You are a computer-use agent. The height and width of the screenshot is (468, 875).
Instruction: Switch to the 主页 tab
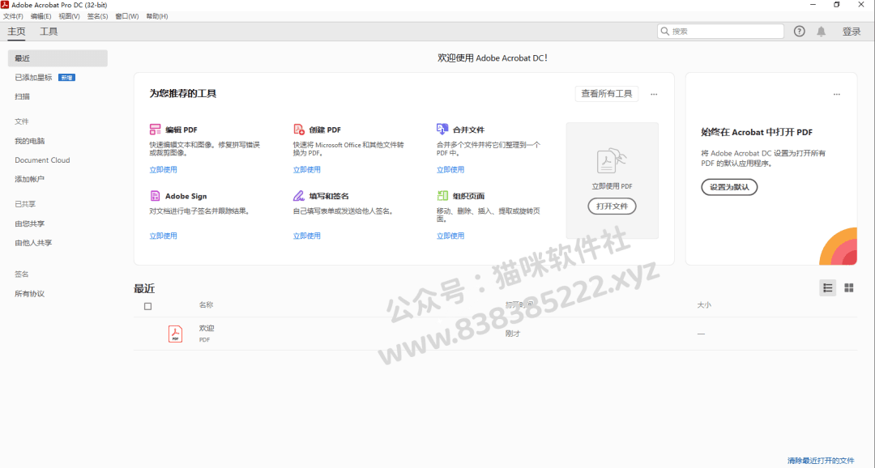(17, 32)
